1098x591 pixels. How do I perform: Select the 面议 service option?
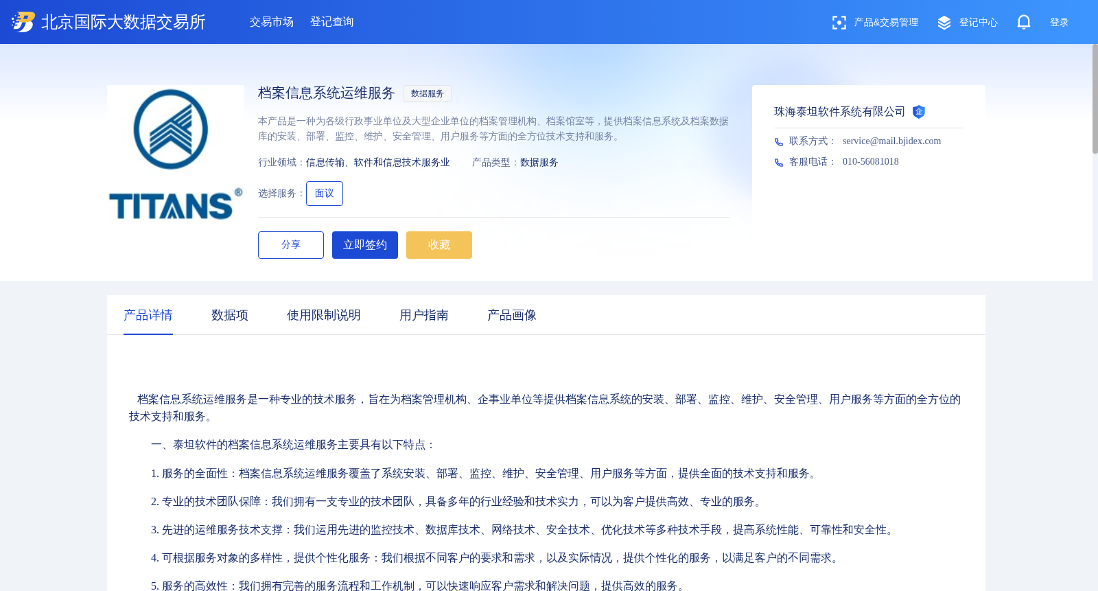coord(325,194)
